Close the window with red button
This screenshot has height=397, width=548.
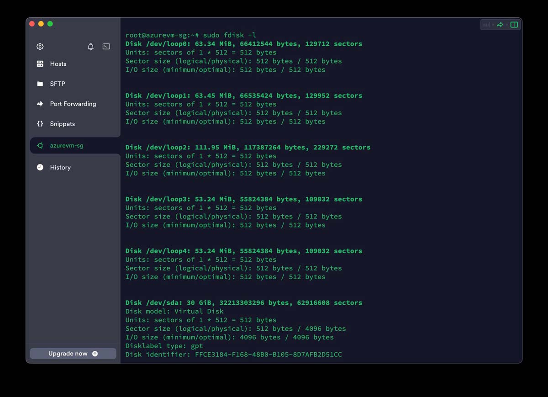pos(32,24)
